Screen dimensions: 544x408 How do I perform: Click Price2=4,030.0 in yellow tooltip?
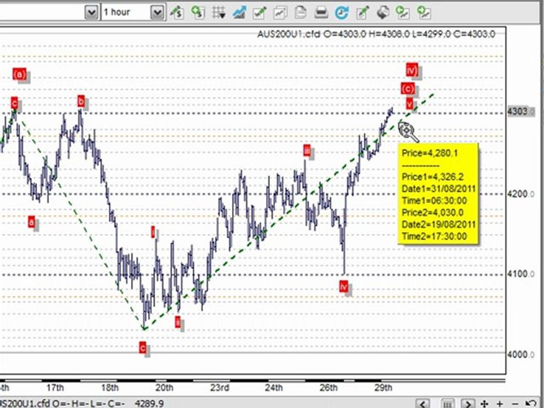(432, 212)
